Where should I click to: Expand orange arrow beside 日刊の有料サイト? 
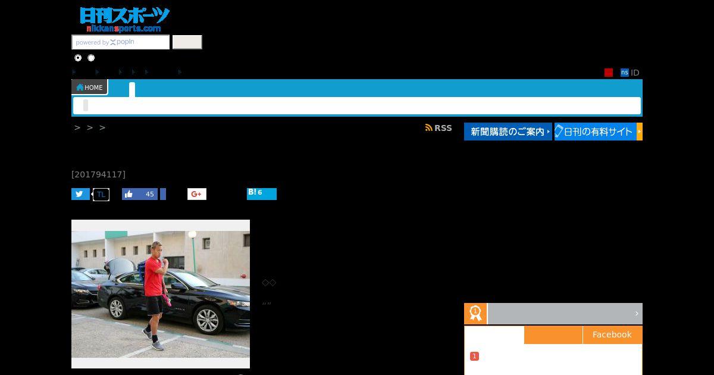(640, 132)
